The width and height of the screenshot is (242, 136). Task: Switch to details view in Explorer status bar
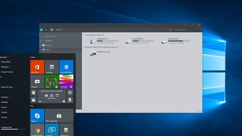[197, 111]
